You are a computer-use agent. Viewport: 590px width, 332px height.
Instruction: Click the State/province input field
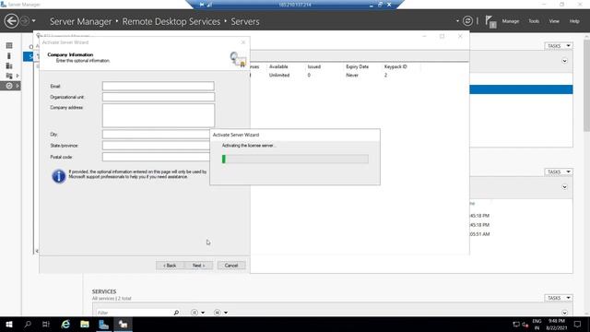(x=156, y=146)
